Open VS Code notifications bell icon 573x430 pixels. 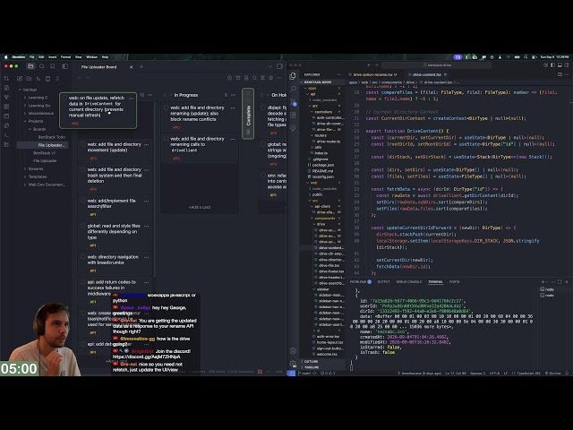coord(567,373)
